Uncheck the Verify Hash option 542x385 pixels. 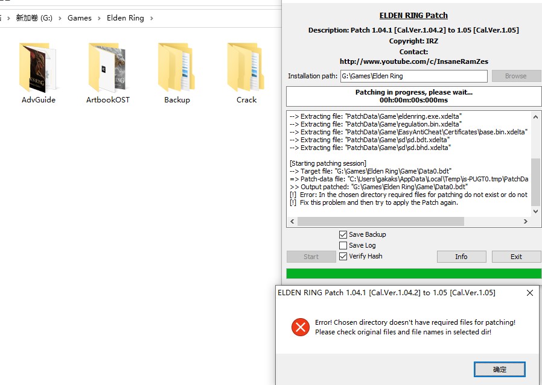(x=343, y=256)
